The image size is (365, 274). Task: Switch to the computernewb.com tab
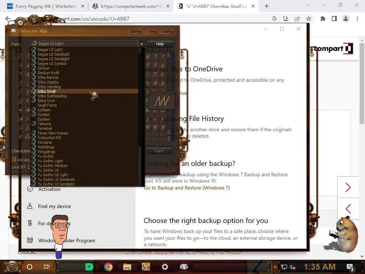click(131, 6)
